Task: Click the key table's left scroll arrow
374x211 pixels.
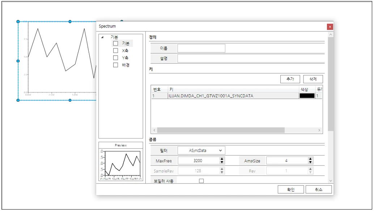Action: [x=154, y=130]
